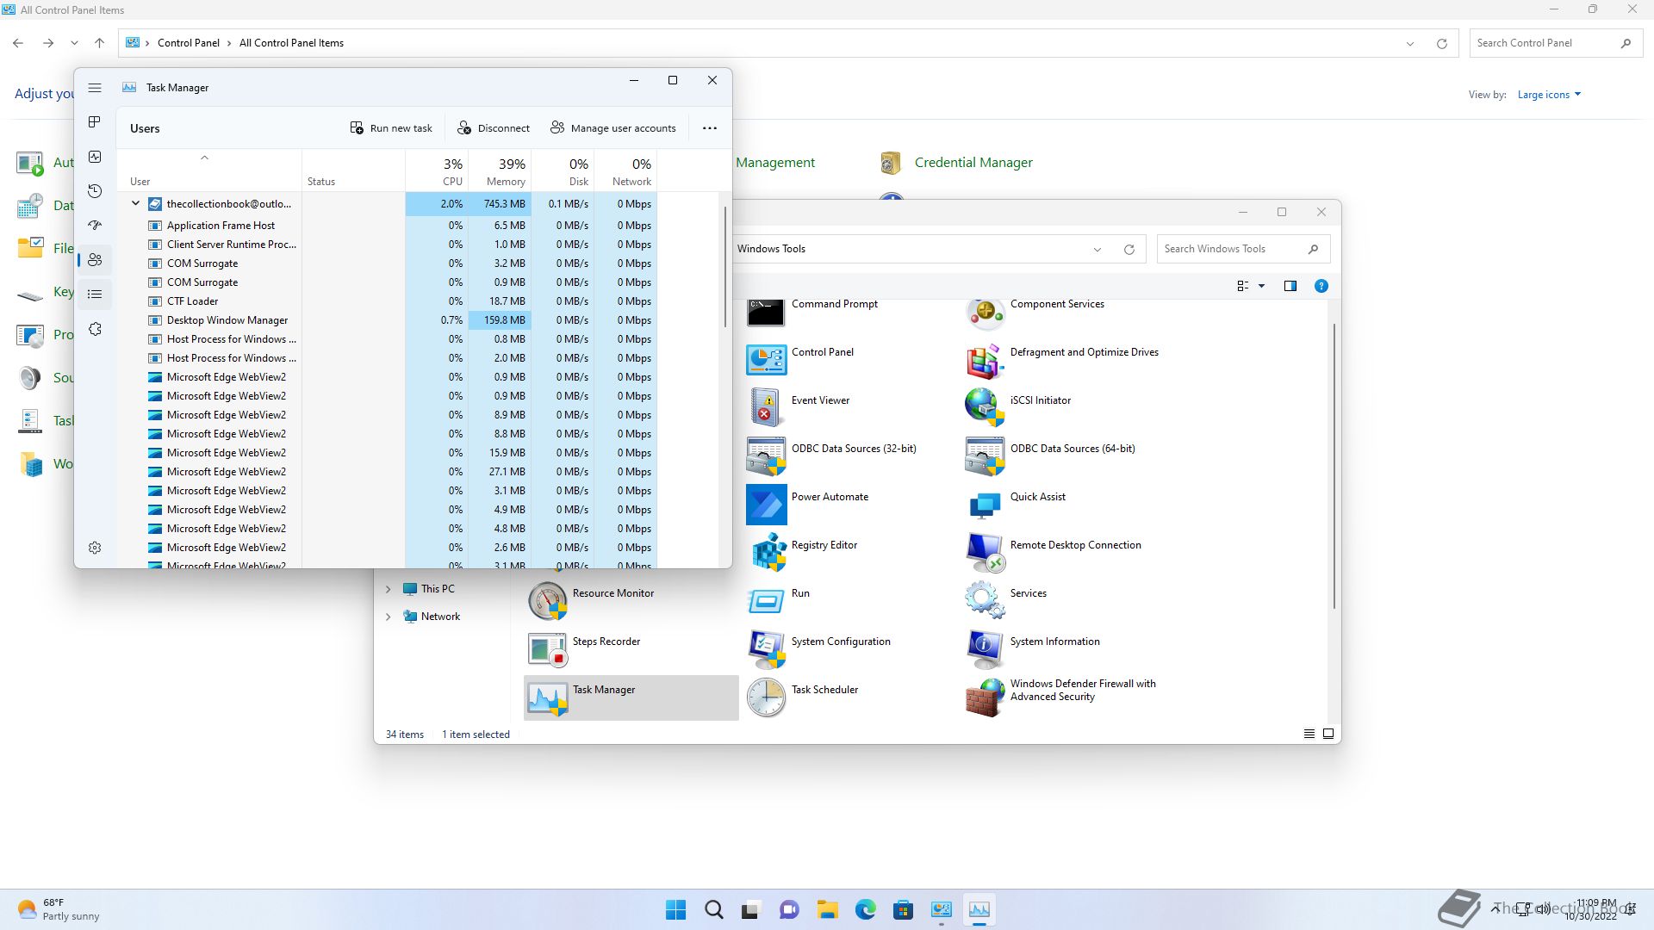The height and width of the screenshot is (930, 1654).
Task: Click Search Windows Tools field
Action: point(1243,249)
